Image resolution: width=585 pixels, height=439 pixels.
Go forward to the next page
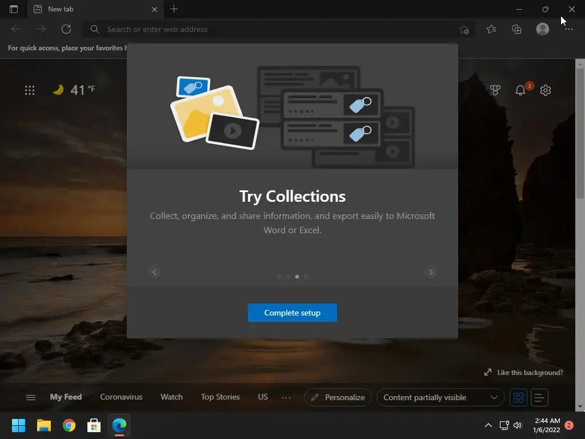point(41,29)
